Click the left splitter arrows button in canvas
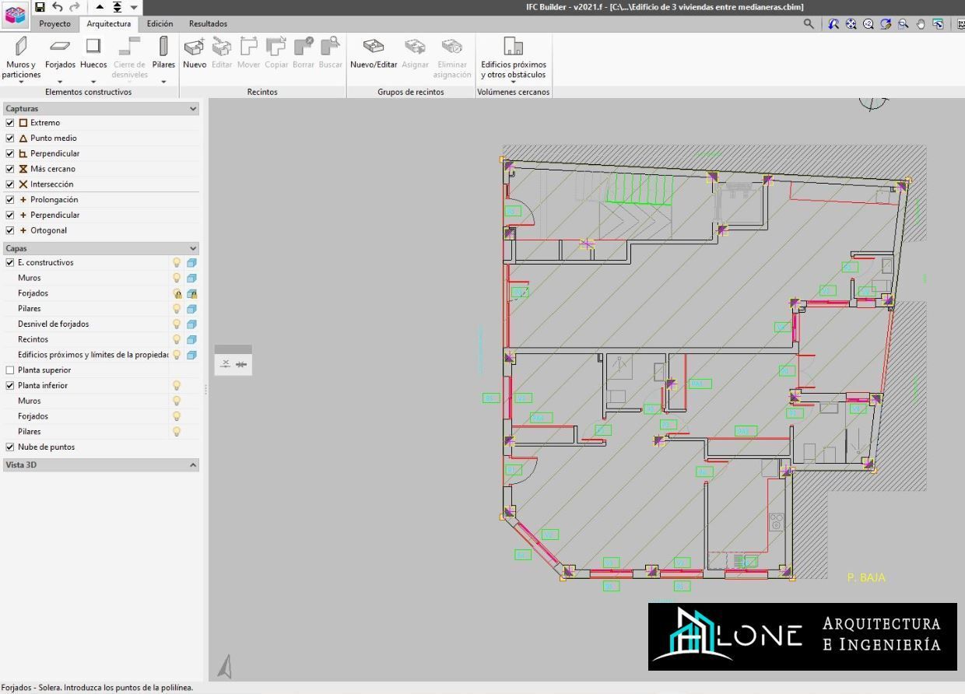Viewport: 965px width, 694px height. [226, 364]
